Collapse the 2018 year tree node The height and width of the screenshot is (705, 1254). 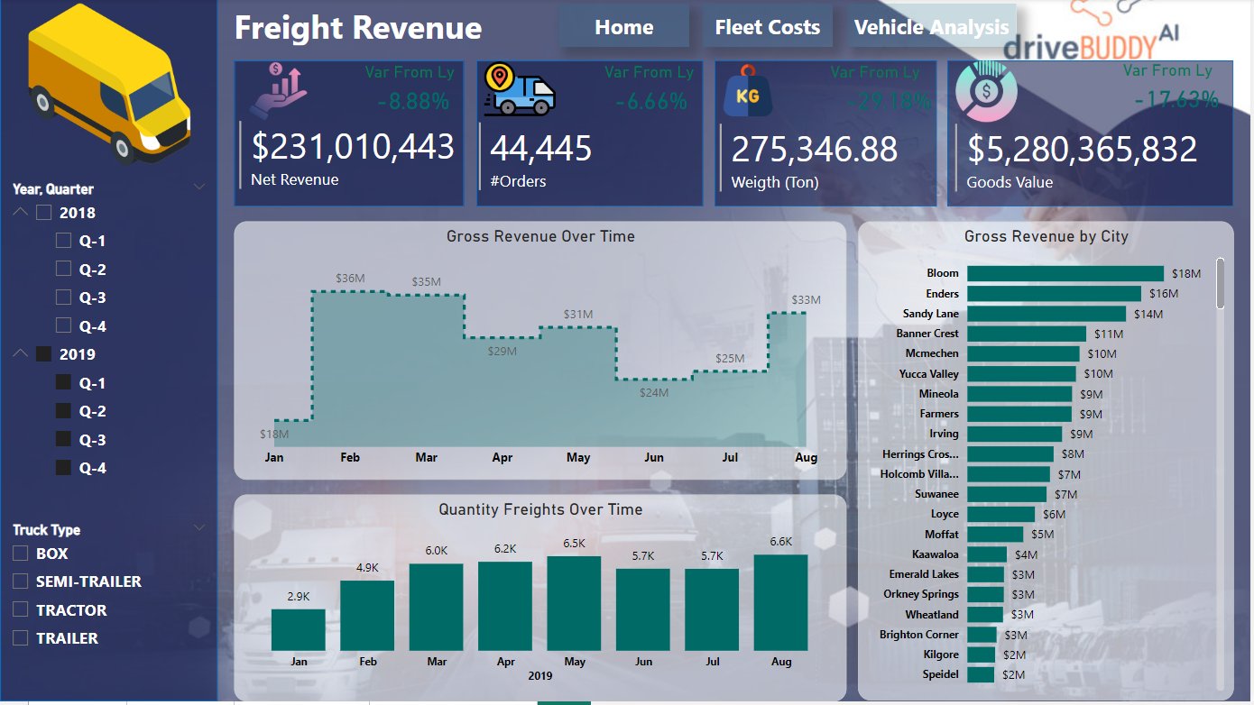tap(21, 214)
